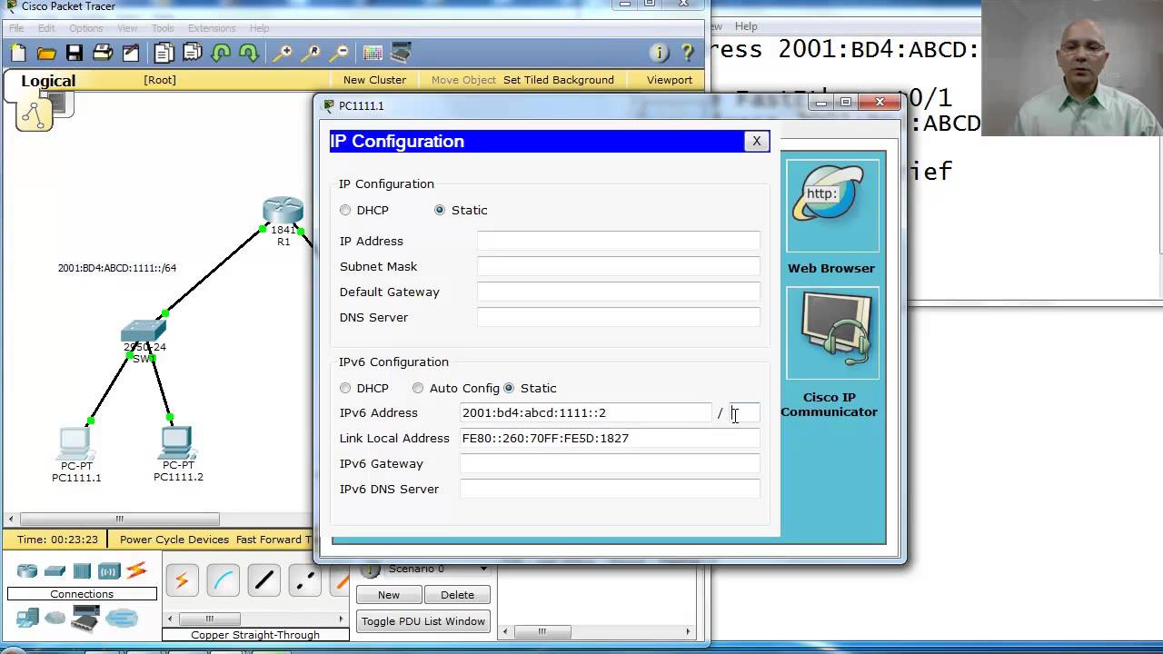Open Help menu in Packet Tracer
Image resolution: width=1163 pixels, height=654 pixels.
tap(259, 28)
